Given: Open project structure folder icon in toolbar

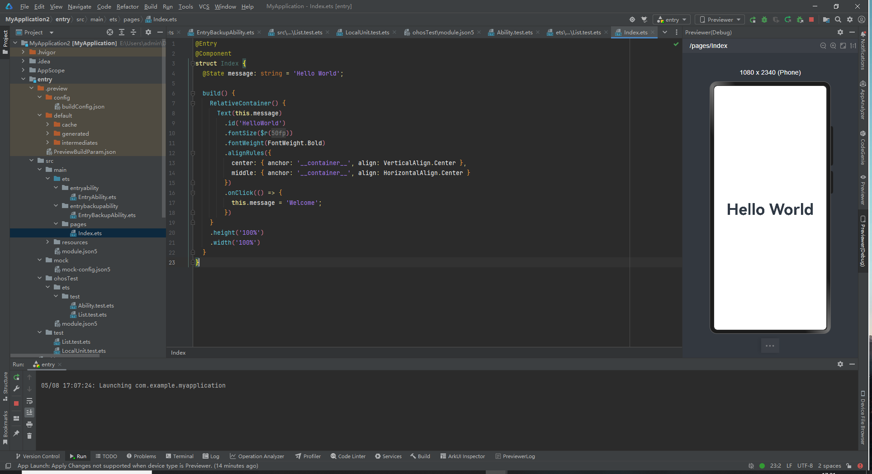Looking at the screenshot, I should click(826, 19).
